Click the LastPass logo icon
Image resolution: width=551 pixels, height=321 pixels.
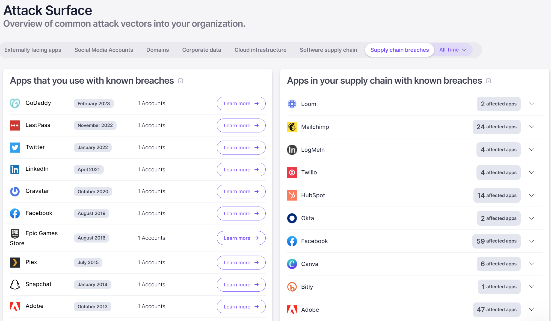point(15,125)
